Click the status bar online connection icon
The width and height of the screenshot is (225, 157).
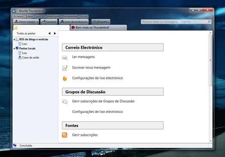(x=15, y=145)
